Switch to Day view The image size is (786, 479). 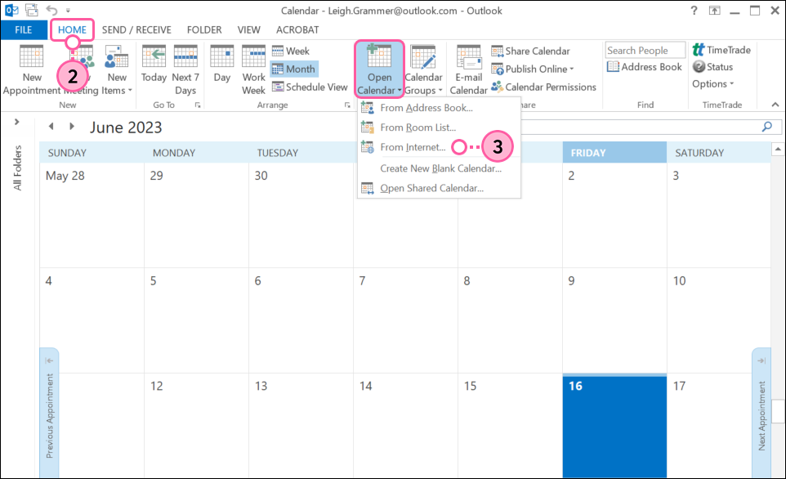click(221, 64)
